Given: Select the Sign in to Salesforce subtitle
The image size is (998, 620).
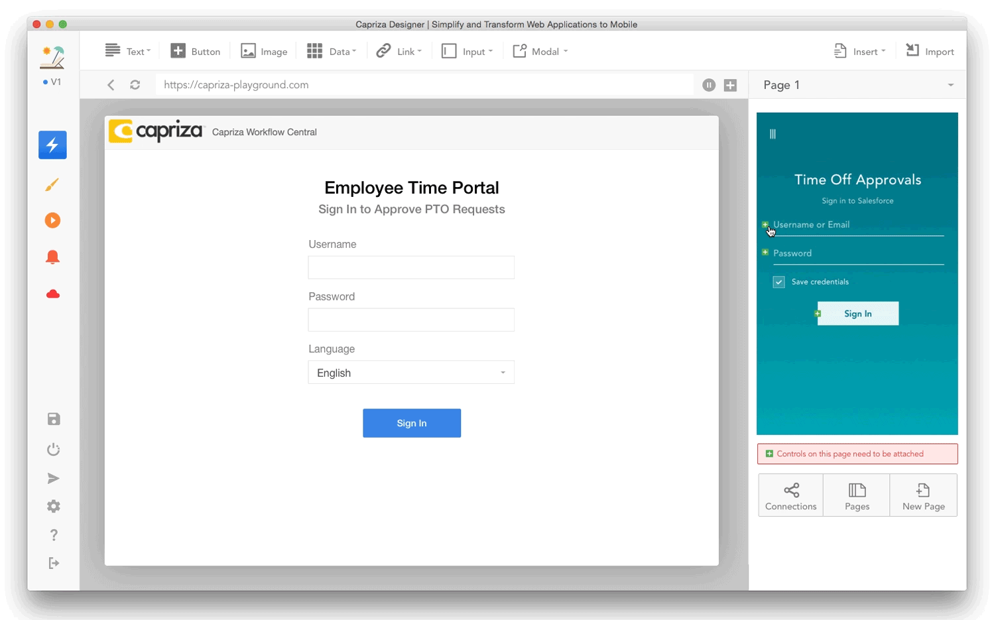Looking at the screenshot, I should click(857, 201).
